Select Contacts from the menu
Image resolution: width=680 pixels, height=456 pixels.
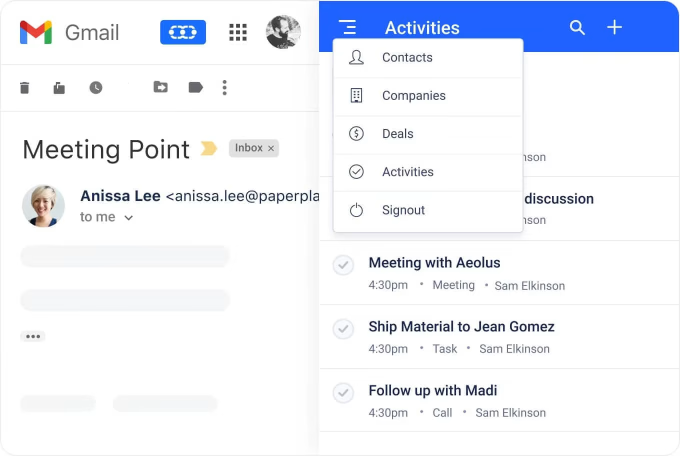[428, 58]
